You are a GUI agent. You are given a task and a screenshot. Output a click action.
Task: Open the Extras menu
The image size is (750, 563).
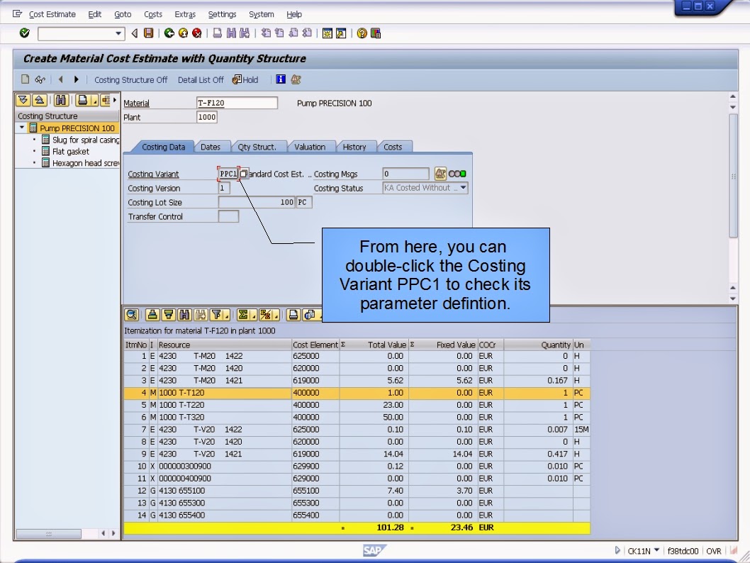[184, 14]
